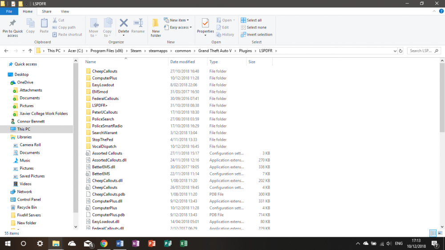Select Network in navigation pane
Image resolution: width=445 pixels, height=250 pixels.
(24, 192)
